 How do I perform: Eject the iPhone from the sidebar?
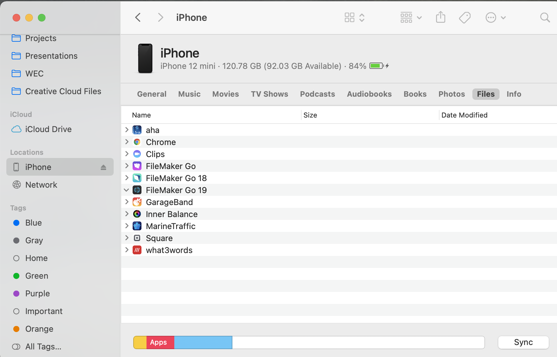103,167
